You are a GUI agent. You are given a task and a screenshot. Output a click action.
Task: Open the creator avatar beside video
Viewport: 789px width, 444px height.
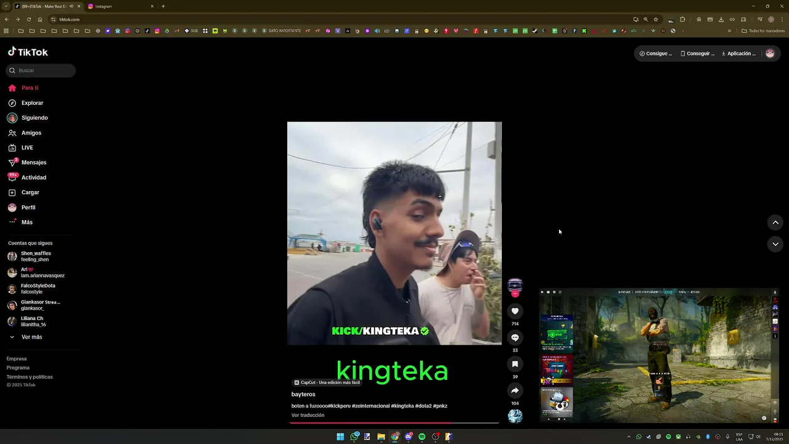point(515,285)
